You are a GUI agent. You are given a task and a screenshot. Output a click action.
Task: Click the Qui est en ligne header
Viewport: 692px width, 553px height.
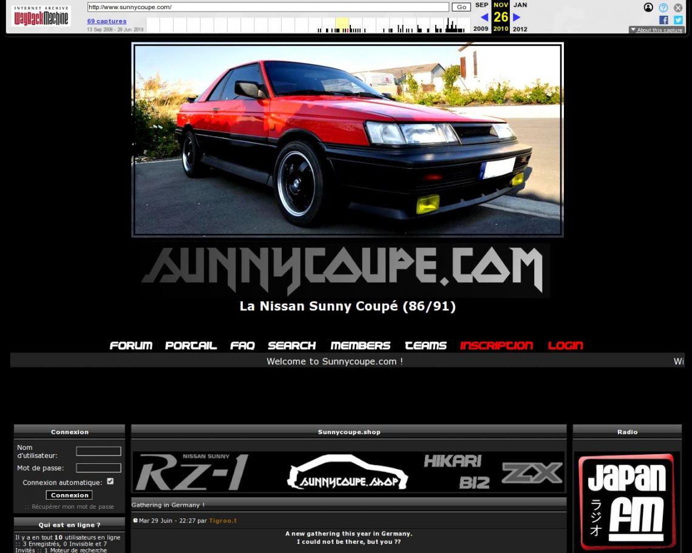[69, 525]
